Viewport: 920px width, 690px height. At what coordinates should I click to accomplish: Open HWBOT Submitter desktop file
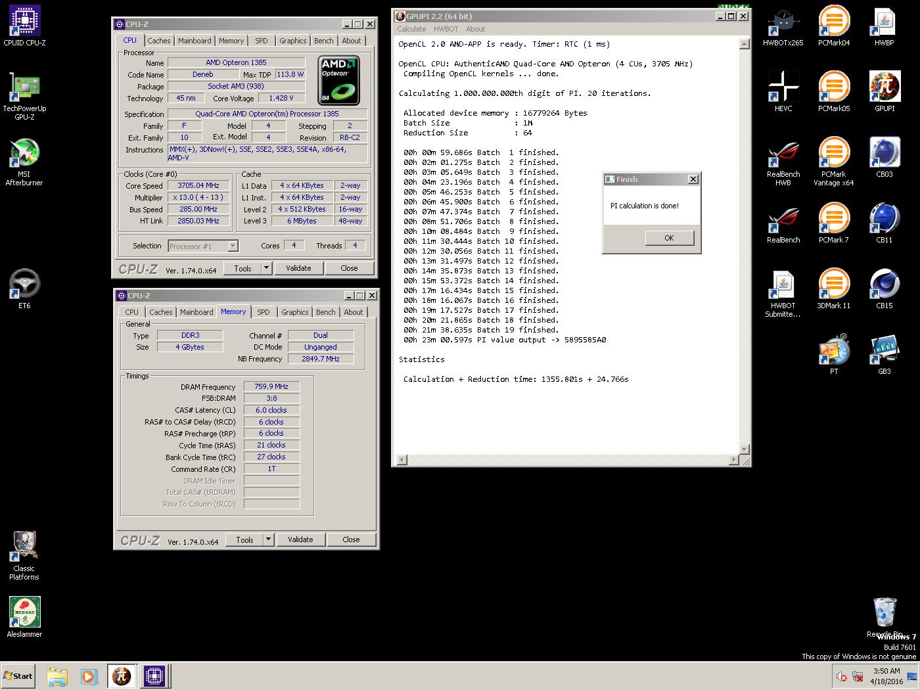783,293
